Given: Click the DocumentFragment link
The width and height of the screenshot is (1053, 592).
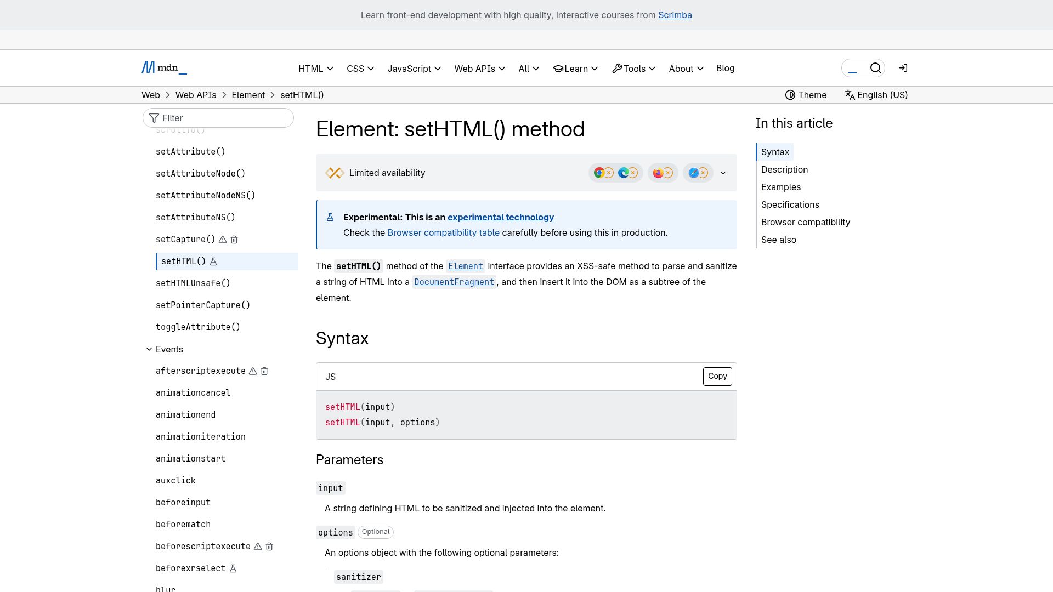Looking at the screenshot, I should 454,282.
